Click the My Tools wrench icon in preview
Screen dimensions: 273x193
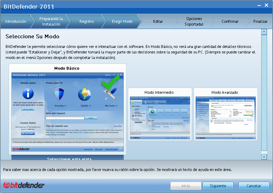(111, 94)
